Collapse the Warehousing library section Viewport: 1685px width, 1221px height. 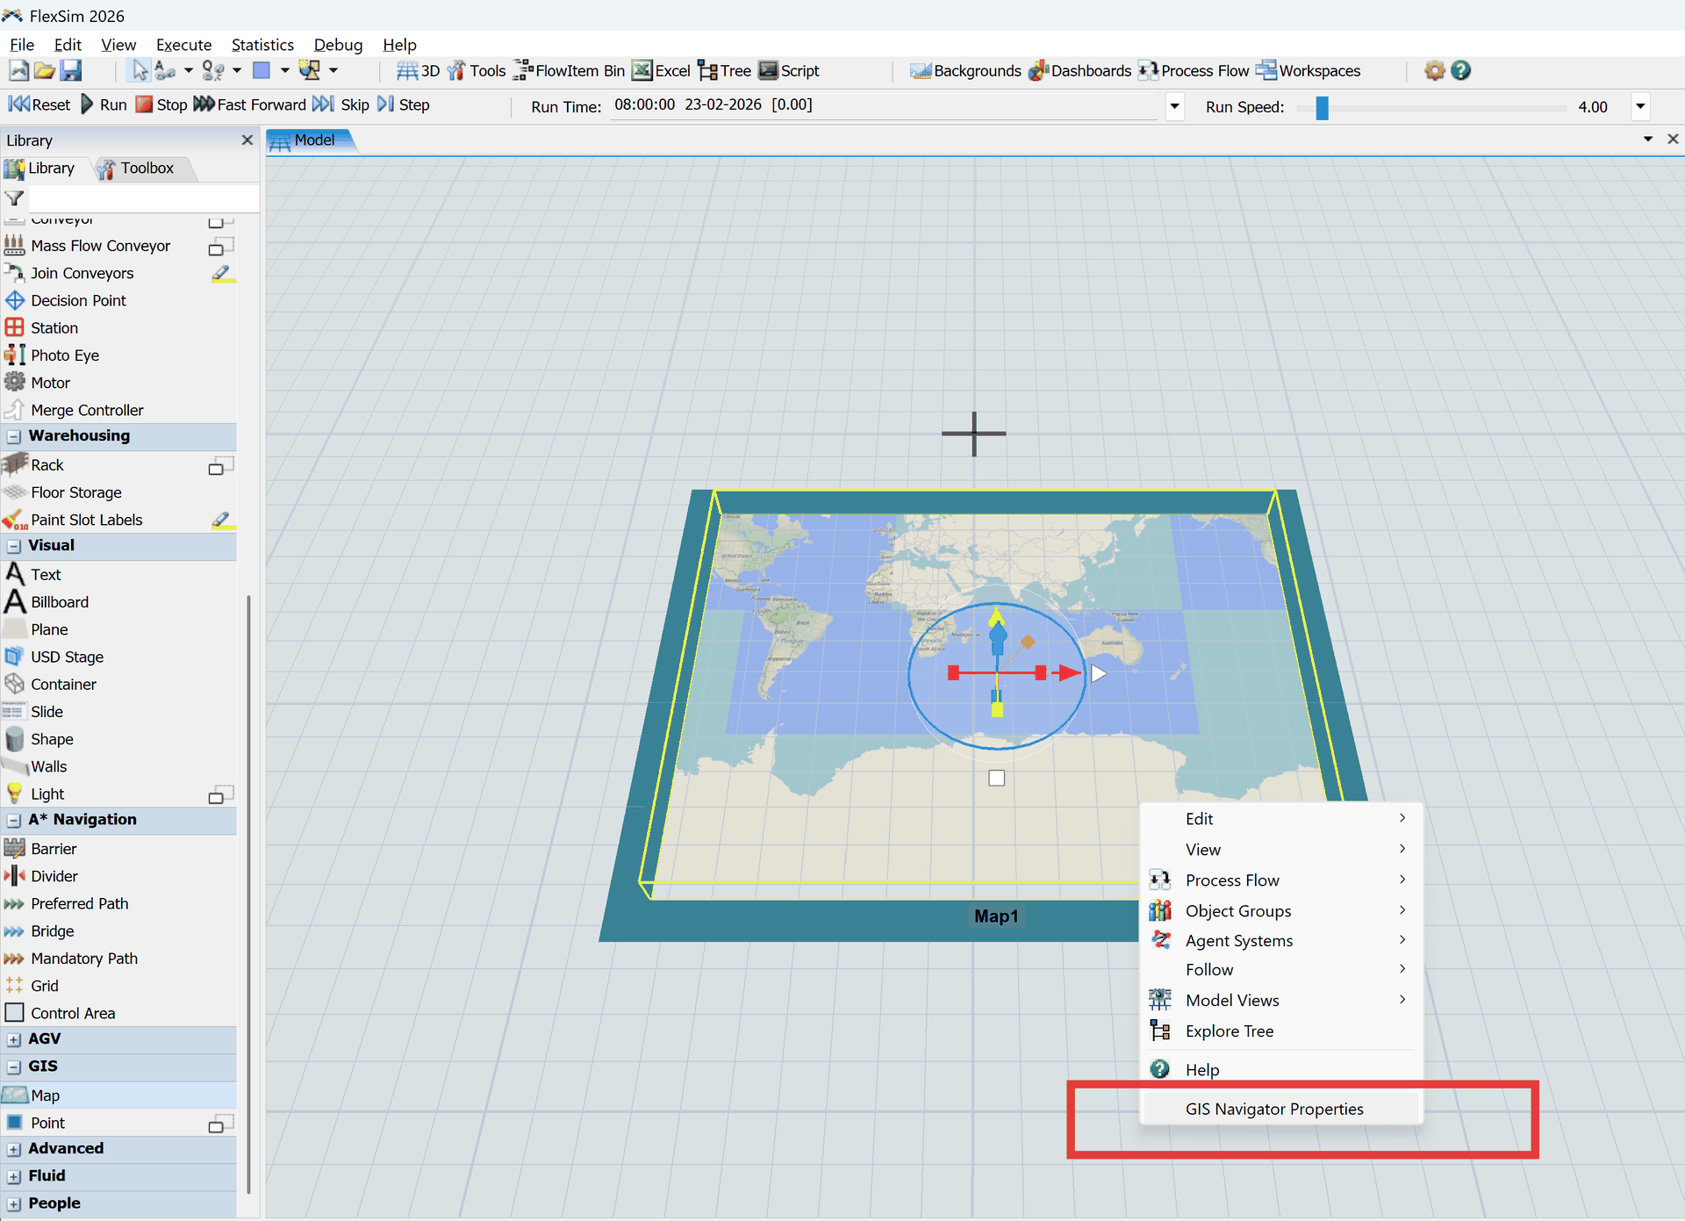(x=14, y=436)
